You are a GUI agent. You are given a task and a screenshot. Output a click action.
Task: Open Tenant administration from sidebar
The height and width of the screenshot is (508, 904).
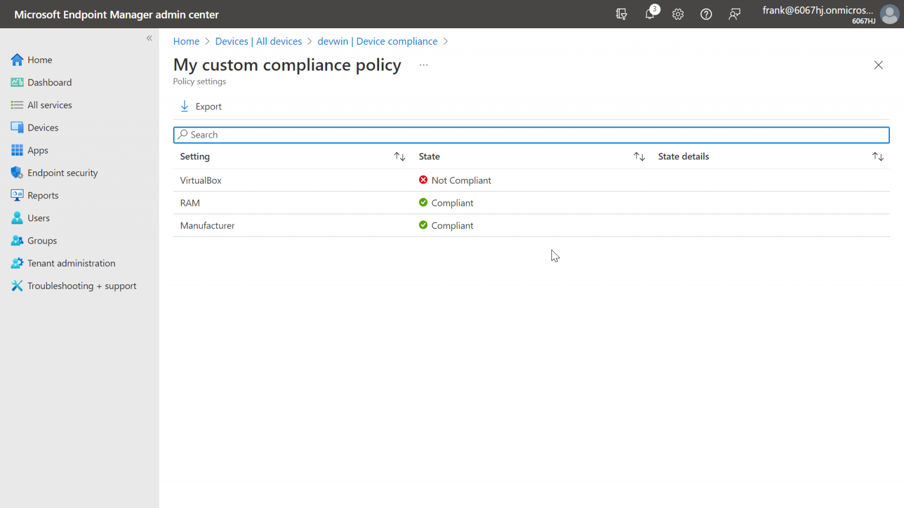coord(71,263)
